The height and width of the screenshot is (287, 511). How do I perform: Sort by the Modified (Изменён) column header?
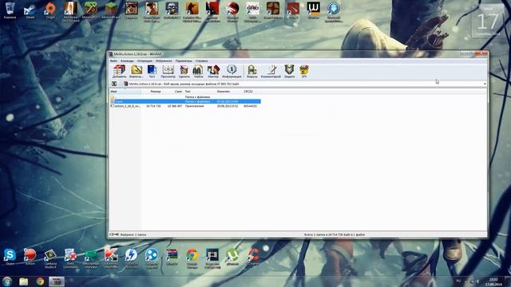(229, 92)
